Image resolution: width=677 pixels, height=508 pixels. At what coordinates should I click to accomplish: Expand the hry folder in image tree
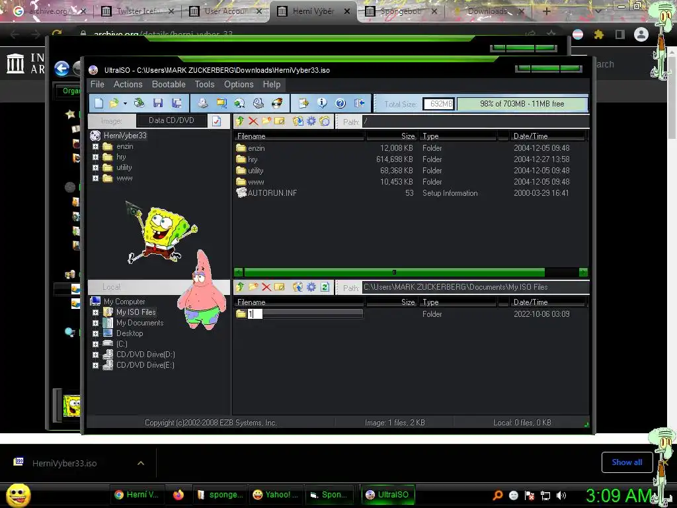click(95, 157)
